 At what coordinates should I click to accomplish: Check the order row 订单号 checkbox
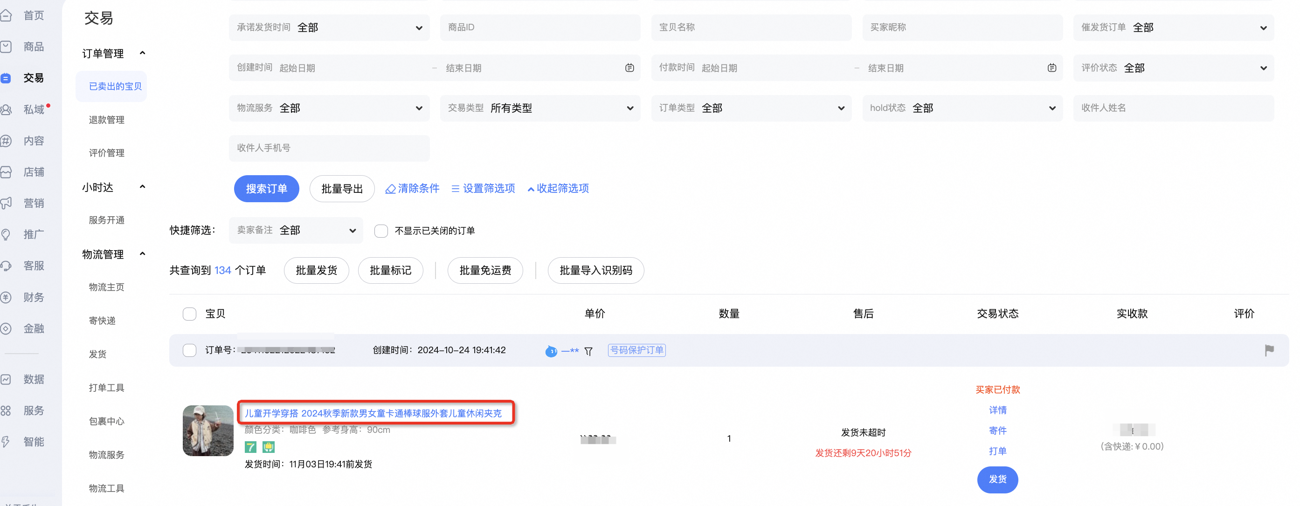(189, 350)
